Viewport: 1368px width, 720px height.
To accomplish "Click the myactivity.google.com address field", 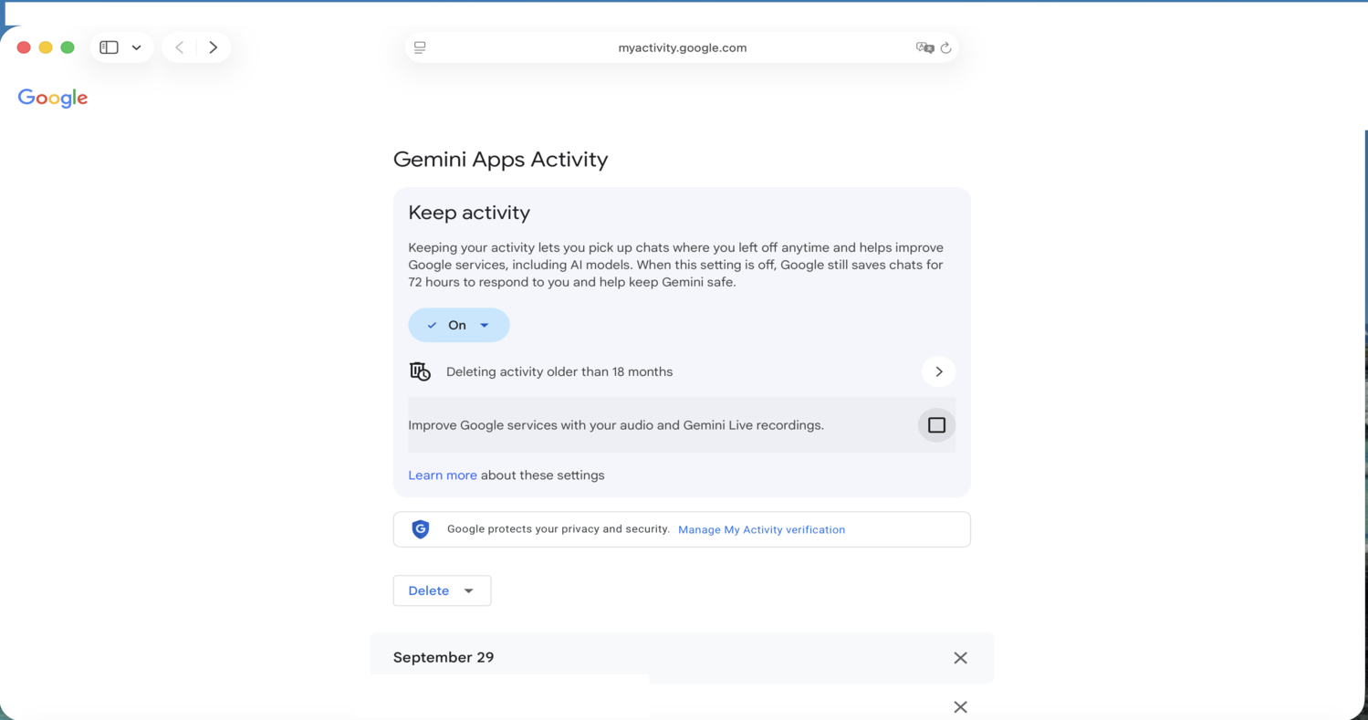I will coord(682,47).
